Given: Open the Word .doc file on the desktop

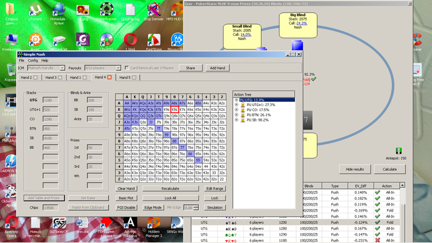Looking at the screenshot, I should [x=82, y=226].
